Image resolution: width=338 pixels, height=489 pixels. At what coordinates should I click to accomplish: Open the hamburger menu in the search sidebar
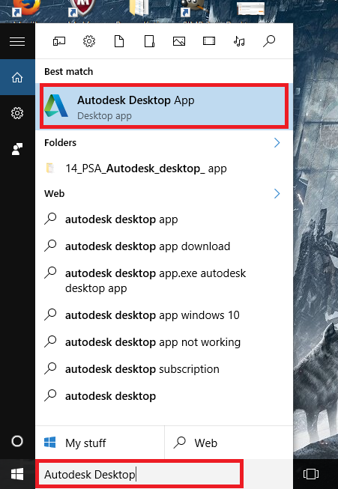click(x=17, y=41)
